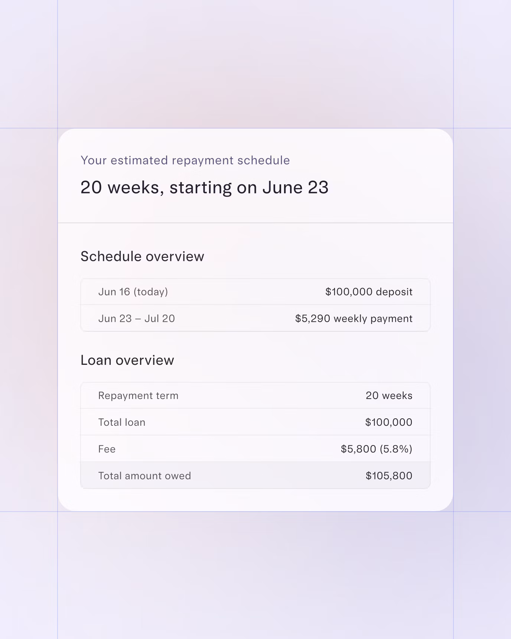This screenshot has width=511, height=639.
Task: Click "20 weeks" in the main heading
Action: pos(121,187)
